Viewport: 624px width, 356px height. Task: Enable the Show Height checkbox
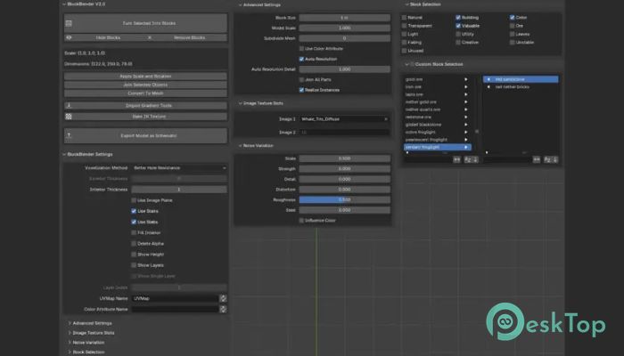[x=134, y=255]
